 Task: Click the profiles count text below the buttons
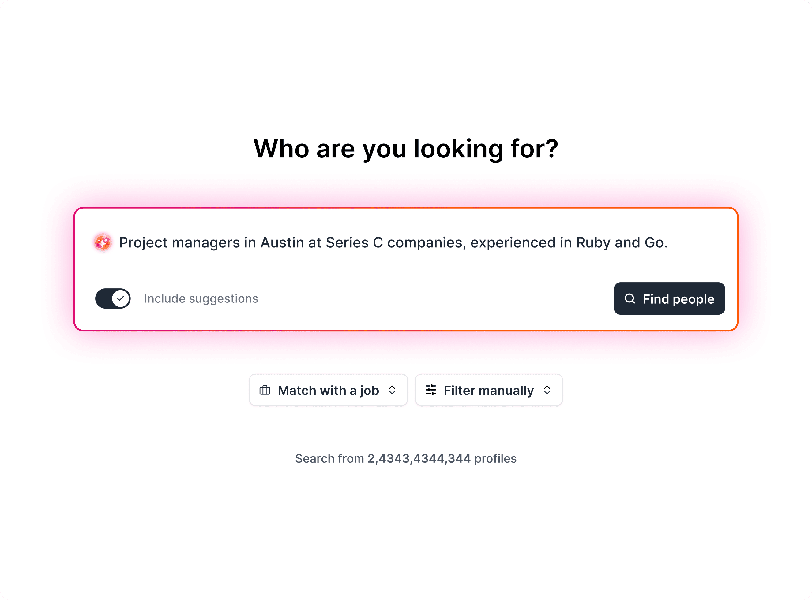point(406,458)
